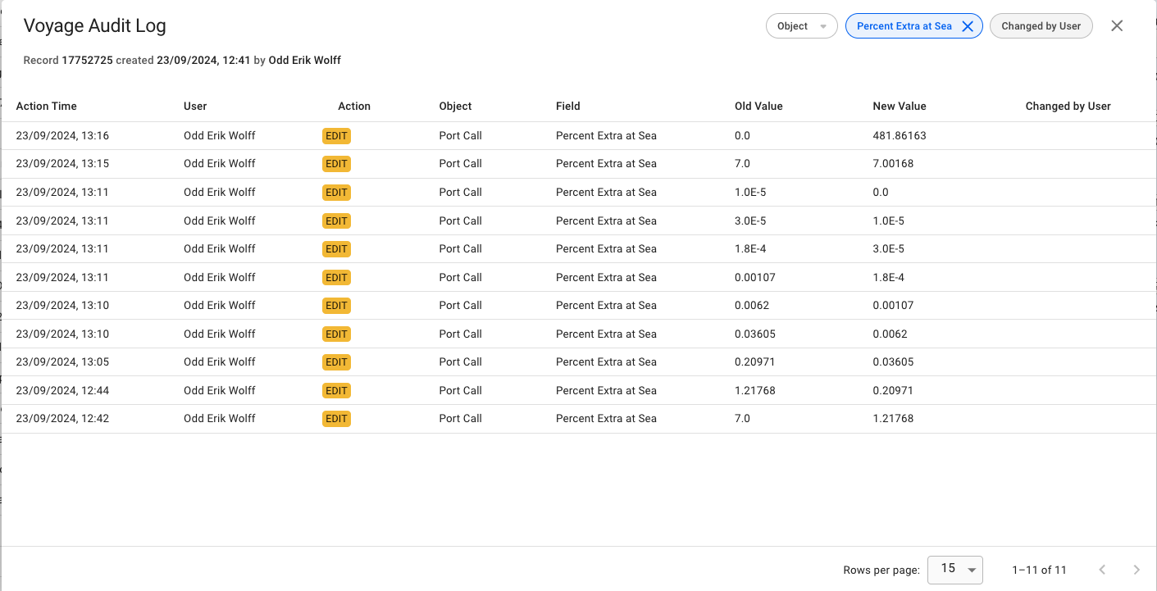Click the EDIT badge on the 13:16 row
Viewport: 1157px width, 591px height.
pyautogui.click(x=336, y=136)
